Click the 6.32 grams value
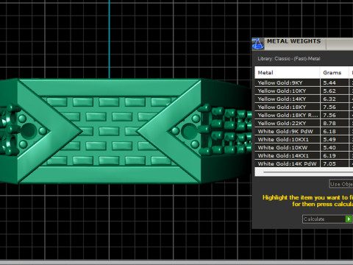353x265 pixels. [329, 99]
